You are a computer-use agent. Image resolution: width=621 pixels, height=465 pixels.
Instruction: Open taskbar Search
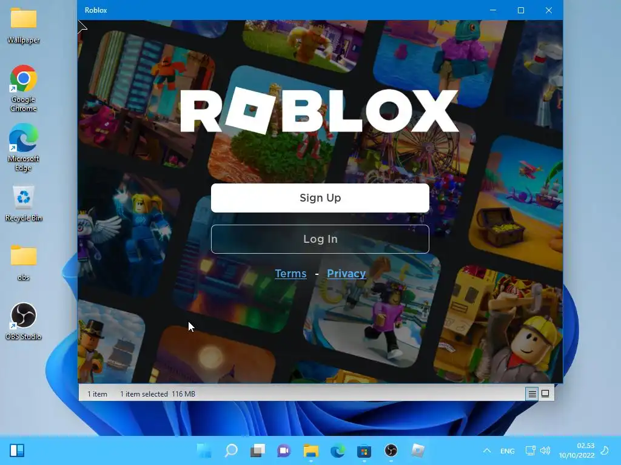pyautogui.click(x=231, y=450)
